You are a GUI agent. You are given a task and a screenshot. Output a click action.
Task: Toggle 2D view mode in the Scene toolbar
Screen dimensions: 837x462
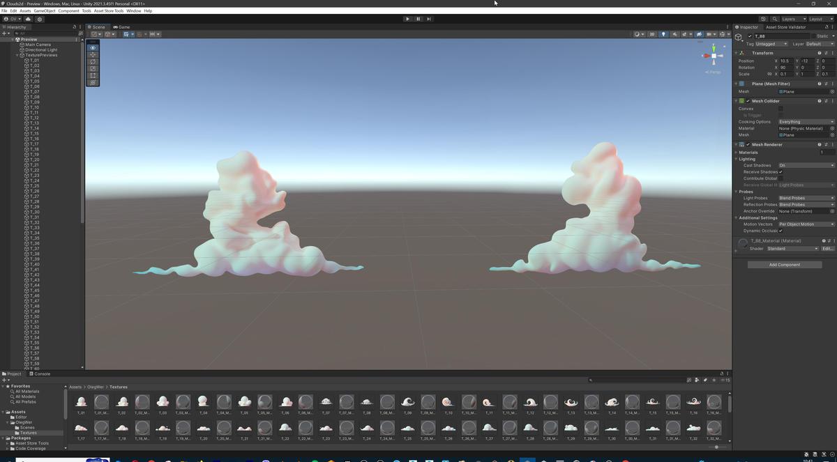point(652,34)
